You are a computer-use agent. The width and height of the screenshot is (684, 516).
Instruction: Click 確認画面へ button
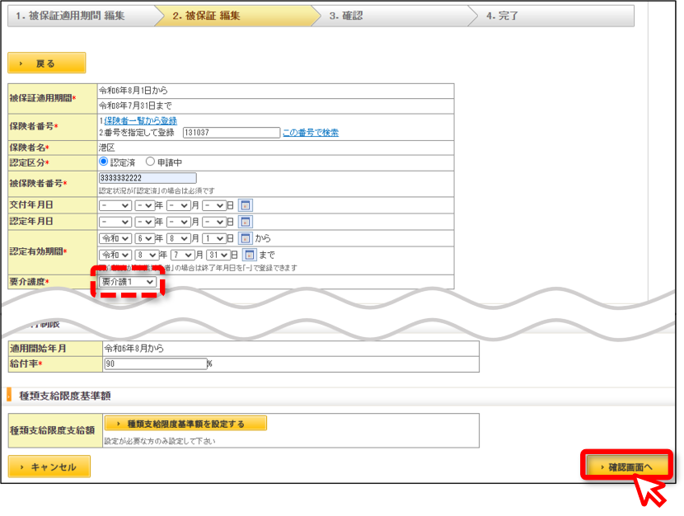click(626, 467)
